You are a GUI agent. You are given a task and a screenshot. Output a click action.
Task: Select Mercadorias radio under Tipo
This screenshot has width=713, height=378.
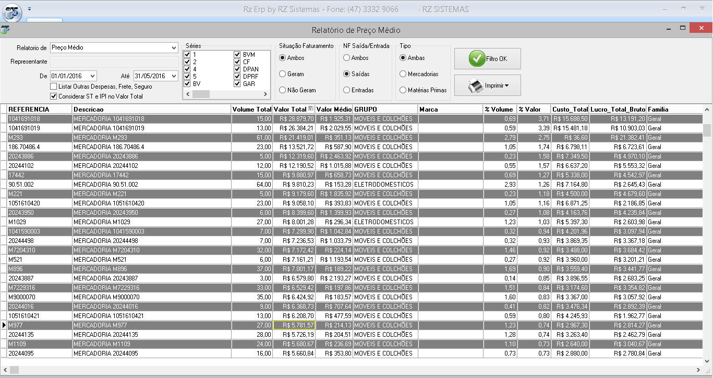pos(403,74)
